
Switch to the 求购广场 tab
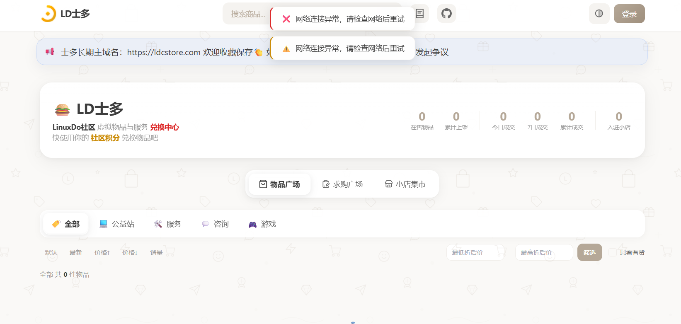click(342, 184)
